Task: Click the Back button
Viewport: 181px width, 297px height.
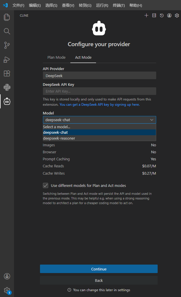Action: (99, 280)
